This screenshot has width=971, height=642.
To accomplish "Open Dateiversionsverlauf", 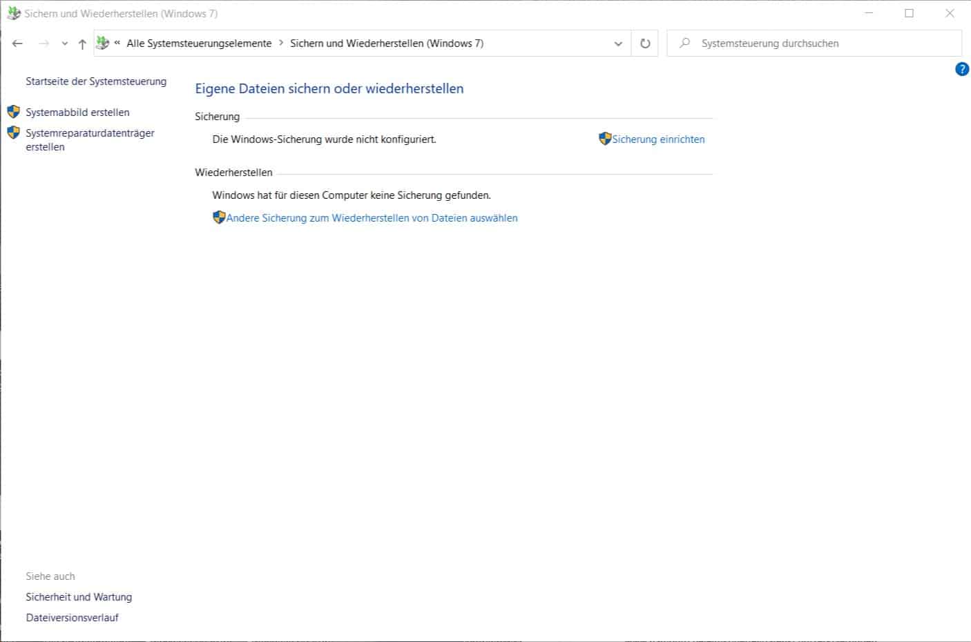I will pos(73,618).
